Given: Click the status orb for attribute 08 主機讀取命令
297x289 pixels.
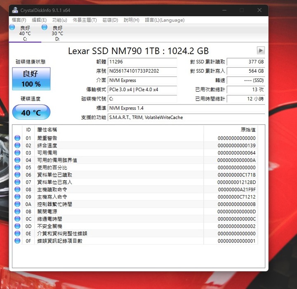Looking at the screenshot, I should [x=17, y=189].
